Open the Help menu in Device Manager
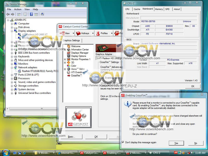This screenshot has width=208, height=156. [35, 9]
